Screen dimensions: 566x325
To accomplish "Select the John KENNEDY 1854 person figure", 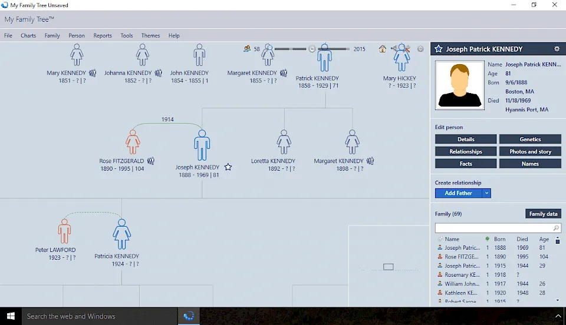I will pyautogui.click(x=199, y=55).
